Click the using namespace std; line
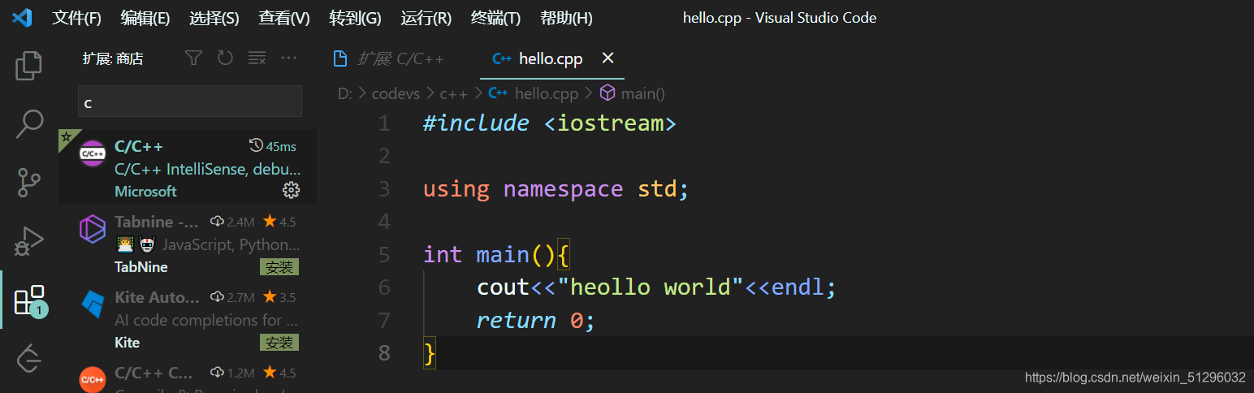The width and height of the screenshot is (1254, 393). [x=556, y=189]
